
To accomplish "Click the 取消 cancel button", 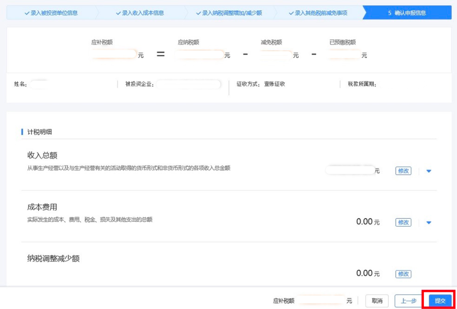I will pyautogui.click(x=378, y=301).
